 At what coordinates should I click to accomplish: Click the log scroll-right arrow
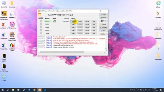(104, 52)
